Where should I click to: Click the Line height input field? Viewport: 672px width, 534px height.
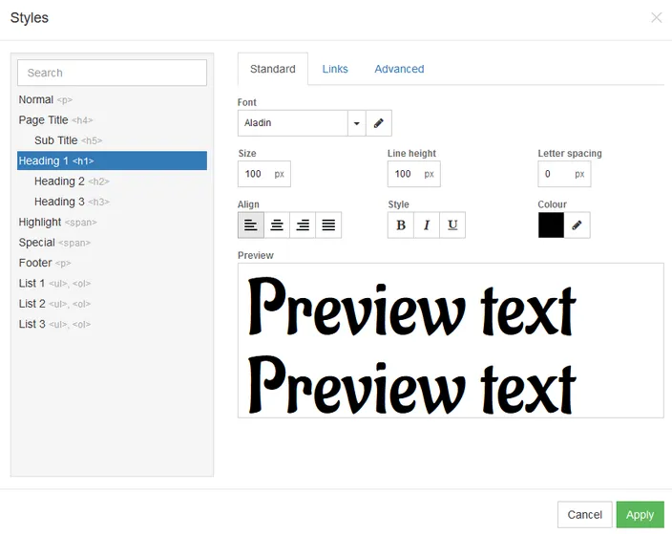coord(413,174)
